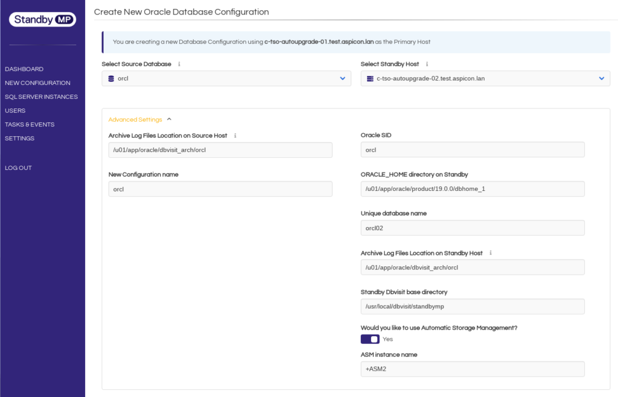The image size is (618, 397).
Task: Click database icon in source database selector
Action: click(x=111, y=79)
